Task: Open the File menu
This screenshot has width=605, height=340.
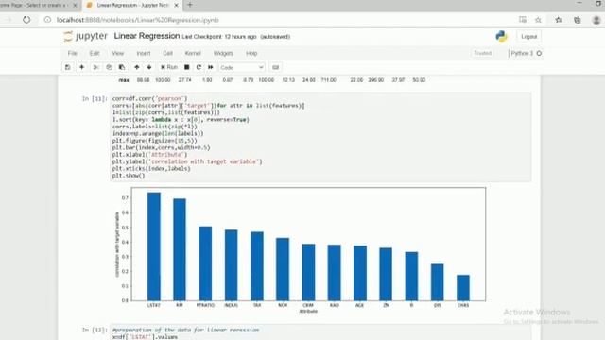Action: tap(72, 53)
